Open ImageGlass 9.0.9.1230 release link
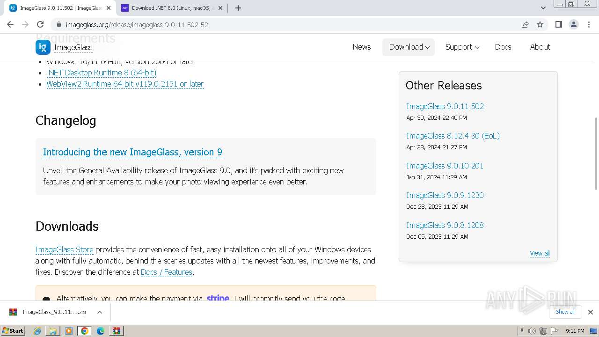This screenshot has width=599, height=337. (445, 195)
